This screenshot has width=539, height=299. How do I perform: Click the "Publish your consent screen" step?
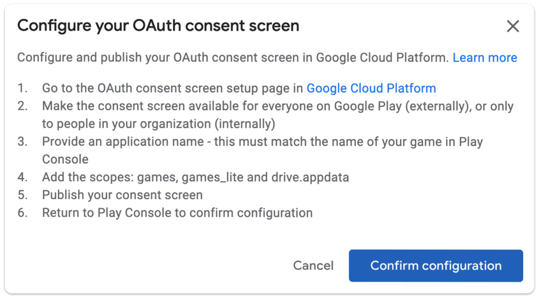[122, 195]
